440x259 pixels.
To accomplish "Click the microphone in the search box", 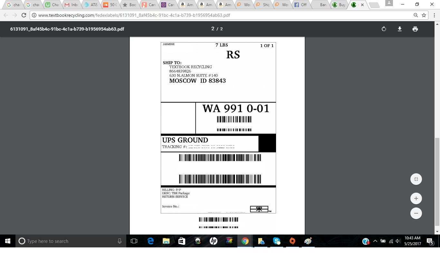I will tap(120, 241).
